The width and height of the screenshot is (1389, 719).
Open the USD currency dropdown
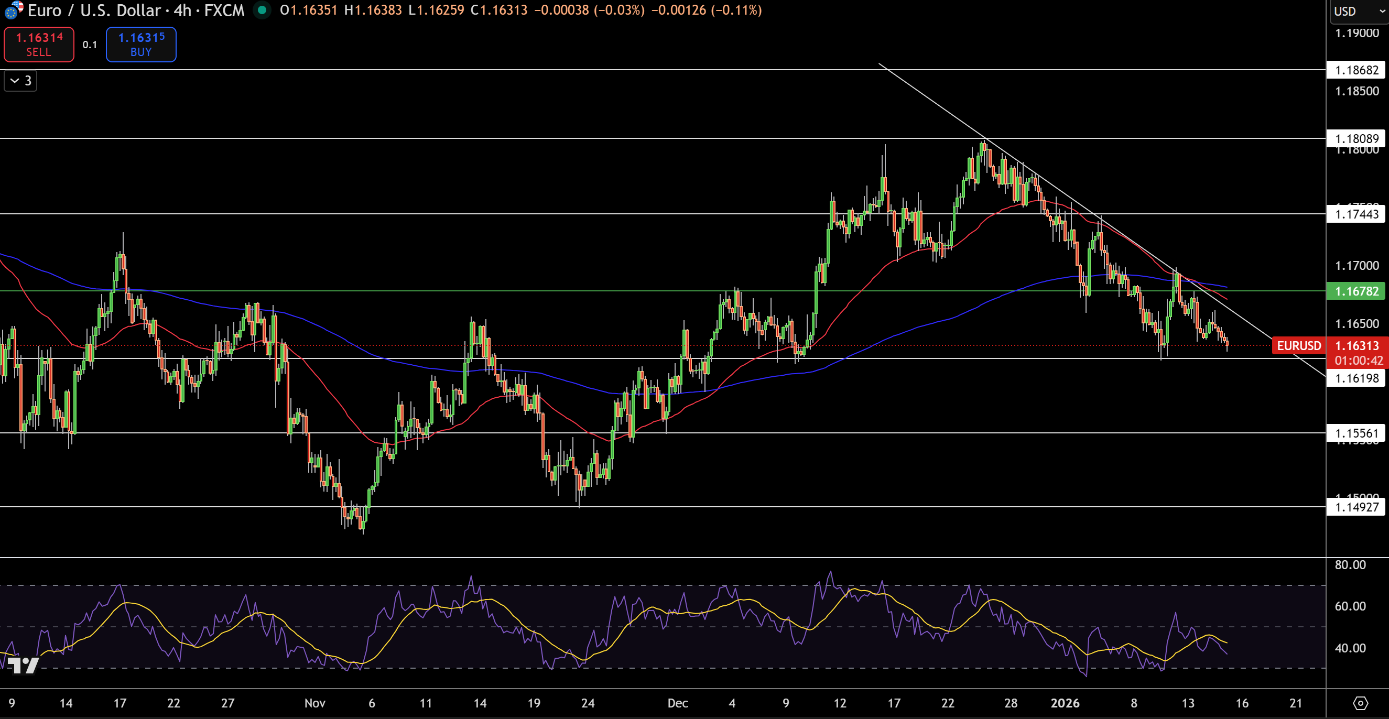pyautogui.click(x=1358, y=11)
